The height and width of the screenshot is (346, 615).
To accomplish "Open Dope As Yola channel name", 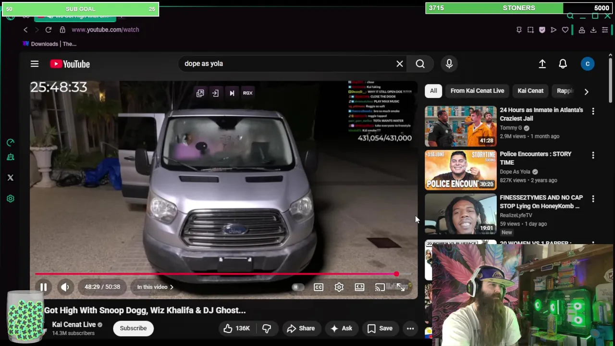I will point(515,172).
